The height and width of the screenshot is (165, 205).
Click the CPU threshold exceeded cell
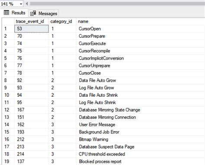(141, 154)
